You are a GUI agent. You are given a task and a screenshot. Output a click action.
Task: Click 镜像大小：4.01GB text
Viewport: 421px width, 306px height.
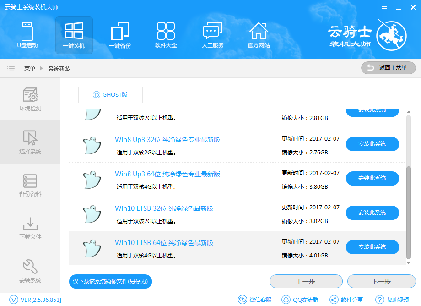[x=305, y=256]
